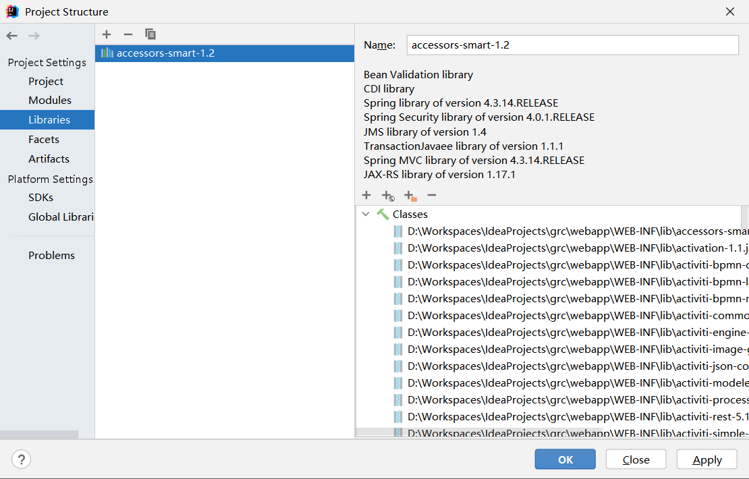Click the 'Project Settings' heading
Image resolution: width=749 pixels, height=479 pixels.
[47, 63]
